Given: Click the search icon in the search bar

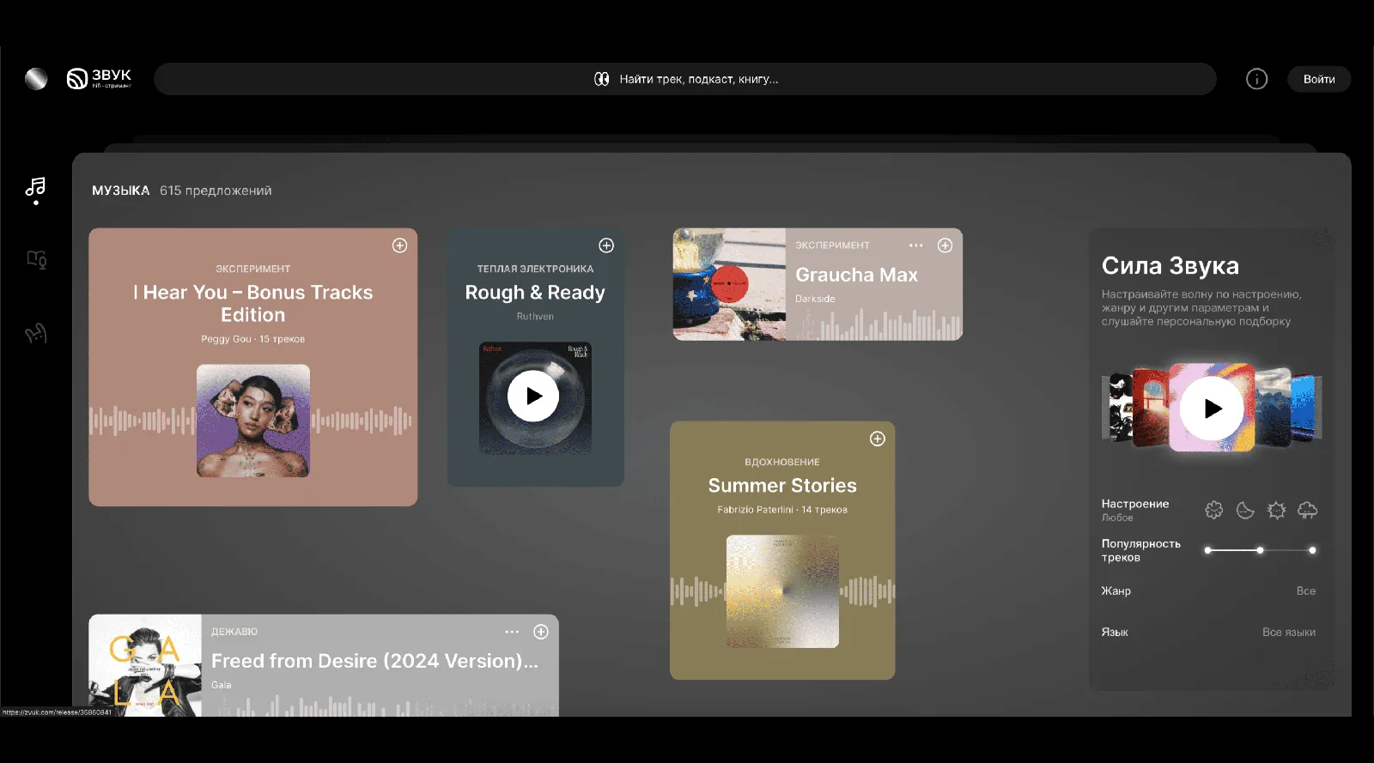Looking at the screenshot, I should pyautogui.click(x=601, y=79).
